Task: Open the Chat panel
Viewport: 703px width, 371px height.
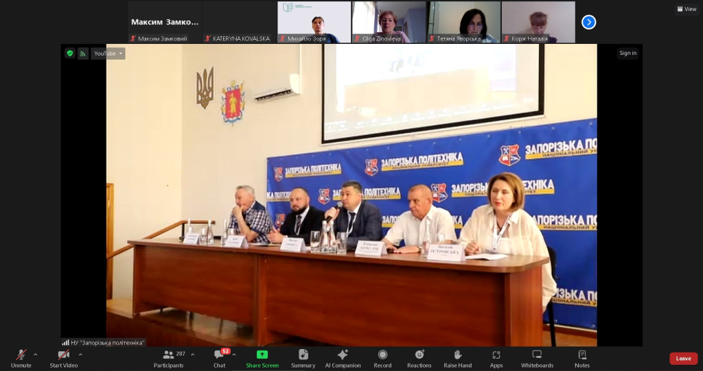Action: pyautogui.click(x=219, y=359)
